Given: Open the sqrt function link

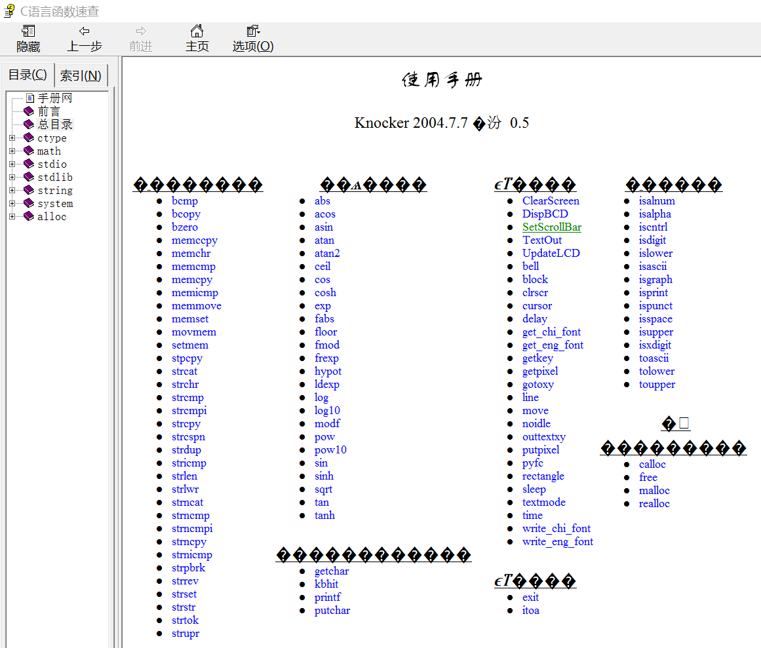Looking at the screenshot, I should coord(323,489).
